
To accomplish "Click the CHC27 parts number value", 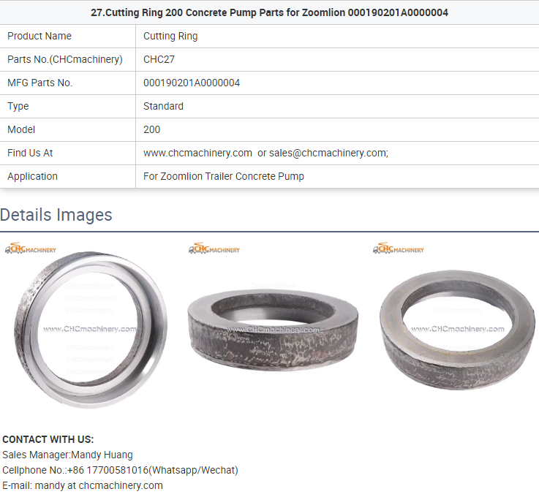I will pyautogui.click(x=159, y=59).
